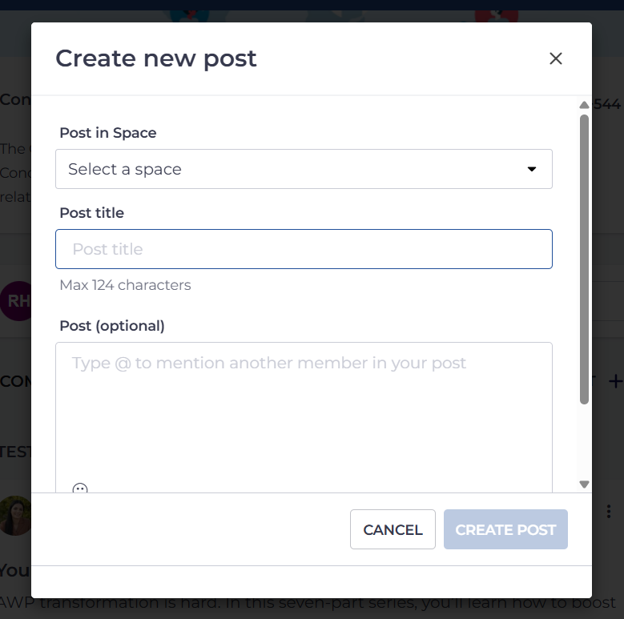Focus the Post title input field

click(304, 249)
